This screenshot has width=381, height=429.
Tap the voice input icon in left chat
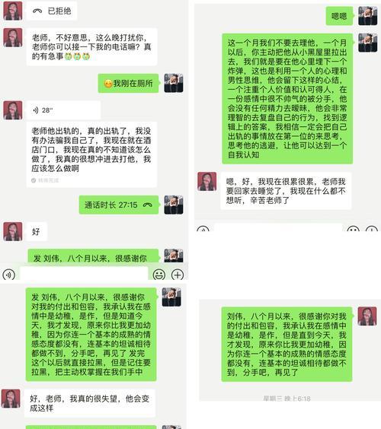pos(8,275)
